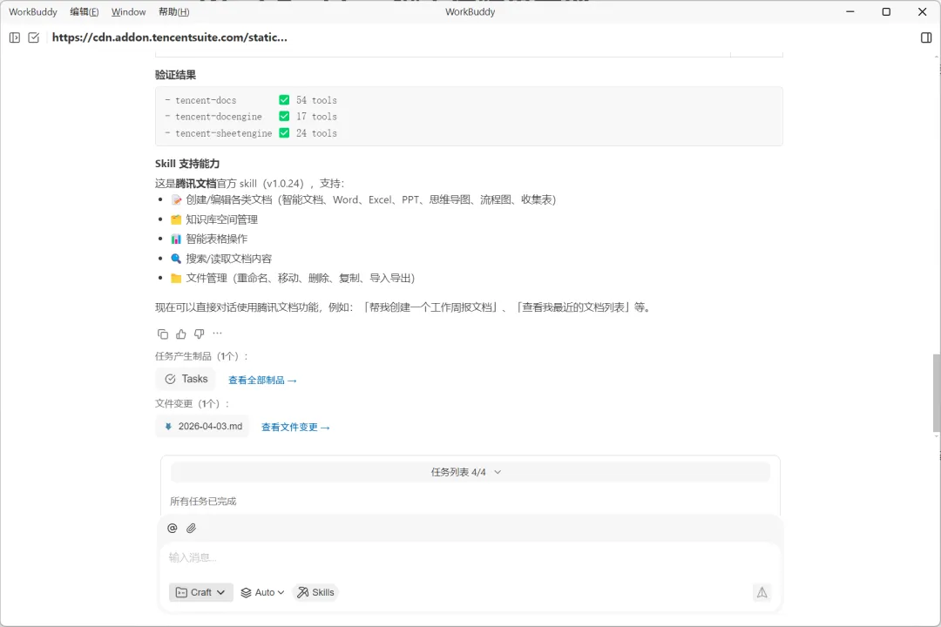Open the WorkBuddy menu
Viewport: 941px width, 627px height.
point(33,12)
